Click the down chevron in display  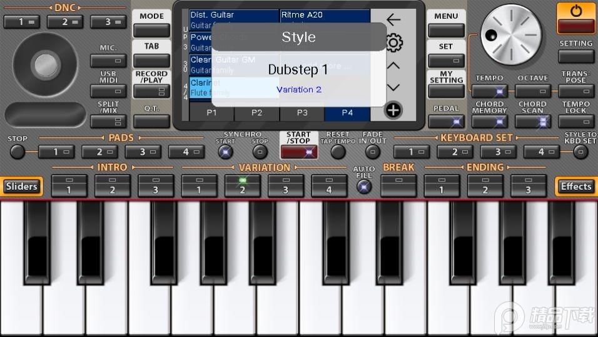click(393, 88)
